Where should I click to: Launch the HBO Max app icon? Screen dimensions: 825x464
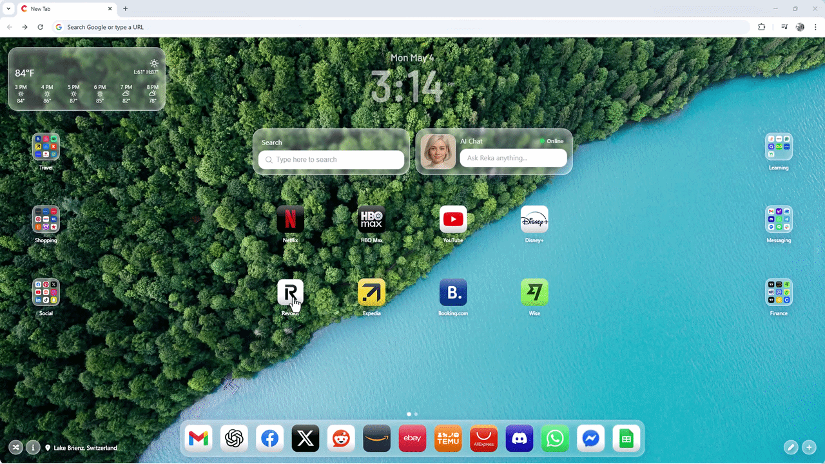coord(371,220)
